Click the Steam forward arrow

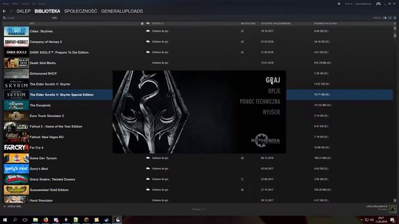point(11,11)
